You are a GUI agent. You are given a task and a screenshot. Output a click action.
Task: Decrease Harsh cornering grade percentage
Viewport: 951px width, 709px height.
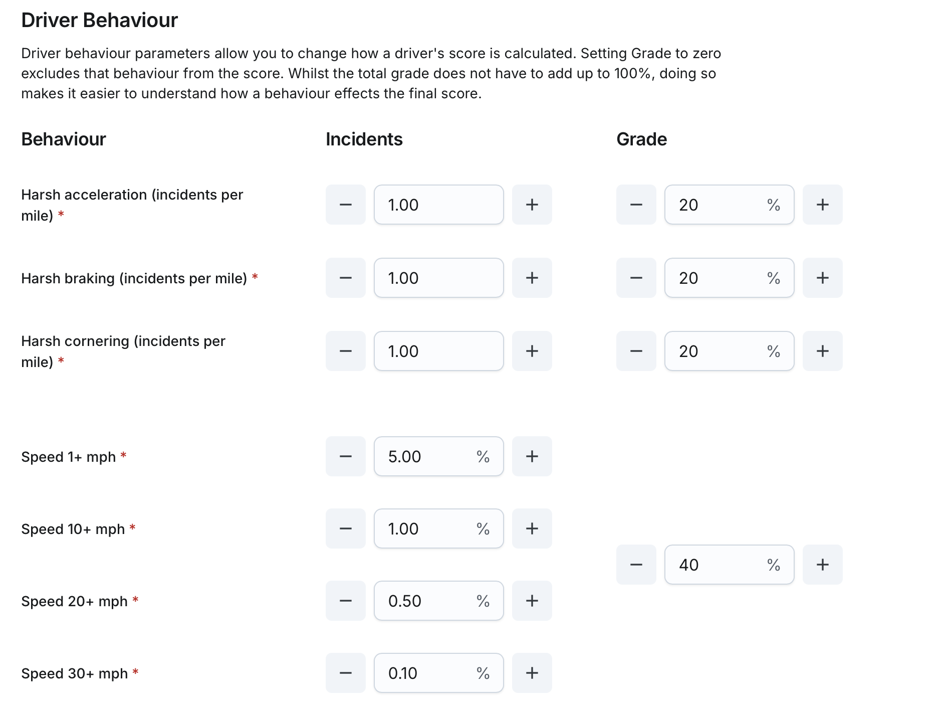point(636,351)
